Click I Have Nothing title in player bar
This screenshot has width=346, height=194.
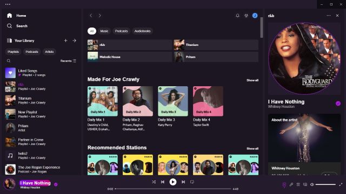[35, 183]
